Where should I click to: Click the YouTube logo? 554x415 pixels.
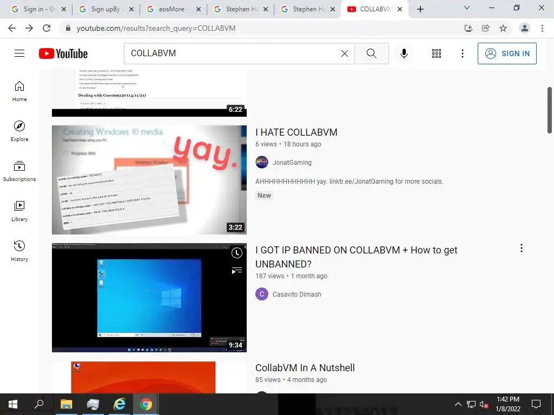coord(63,53)
